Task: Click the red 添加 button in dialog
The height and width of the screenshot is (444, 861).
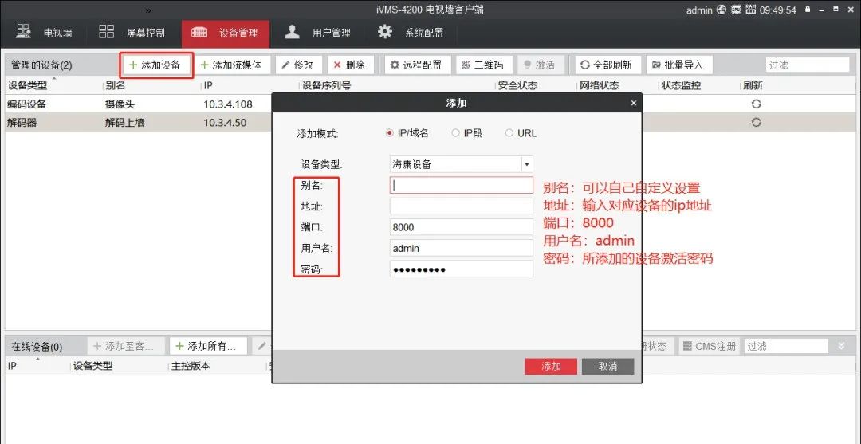Action: click(551, 367)
